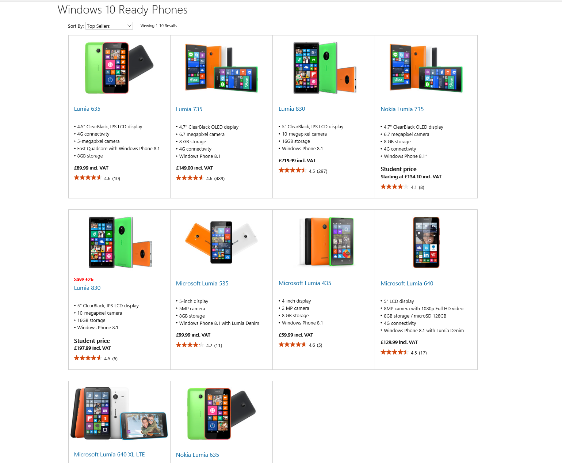562x463 pixels.
Task: Click the Lumia 635 title link
Action: [x=87, y=109]
